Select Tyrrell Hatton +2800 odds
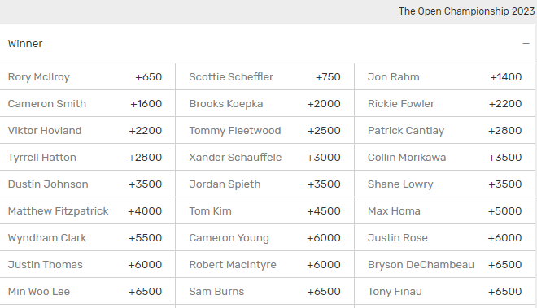Image resolution: width=537 pixels, height=308 pixels. tap(87, 157)
